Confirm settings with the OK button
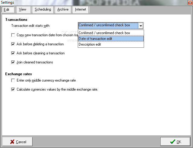The image size is (193, 148). tap(175, 142)
